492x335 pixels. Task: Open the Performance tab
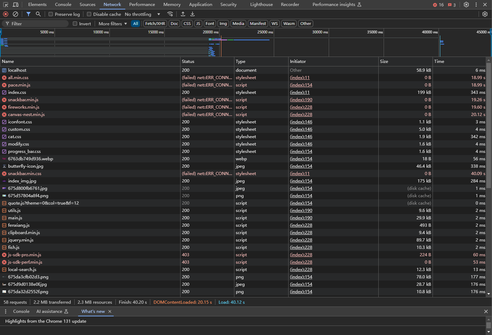(x=142, y=5)
